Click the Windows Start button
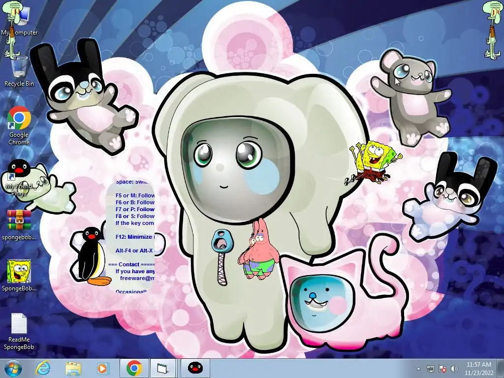Image resolution: width=504 pixels, height=378 pixels. [13, 368]
